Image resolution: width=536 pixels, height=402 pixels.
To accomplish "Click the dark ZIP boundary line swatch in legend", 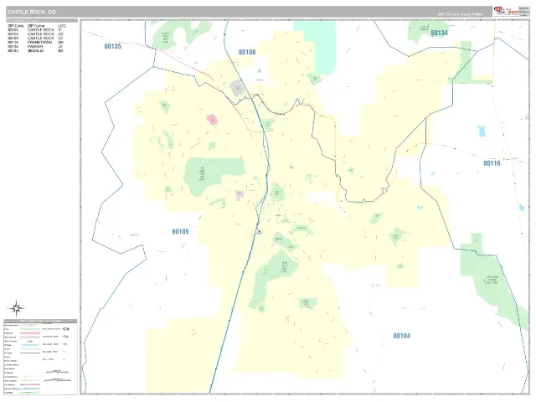I will click(x=30, y=353).
